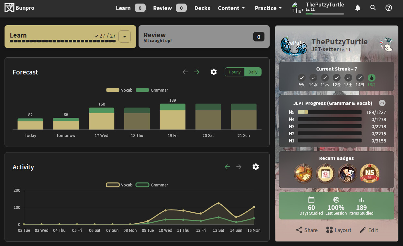Open Review in the top navigation

(170, 8)
